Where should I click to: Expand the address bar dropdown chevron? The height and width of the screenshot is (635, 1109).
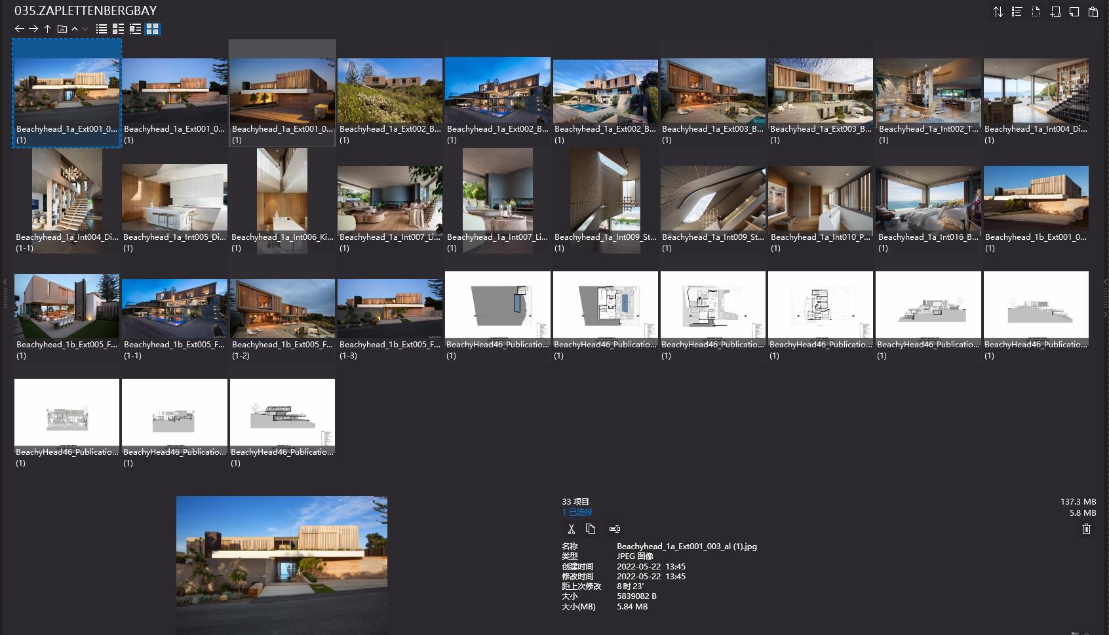click(85, 29)
